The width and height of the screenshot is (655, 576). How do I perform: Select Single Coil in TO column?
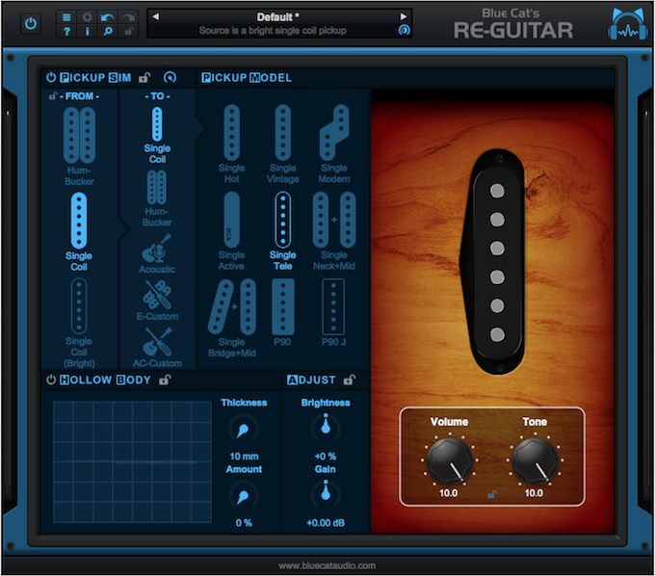pos(157,135)
